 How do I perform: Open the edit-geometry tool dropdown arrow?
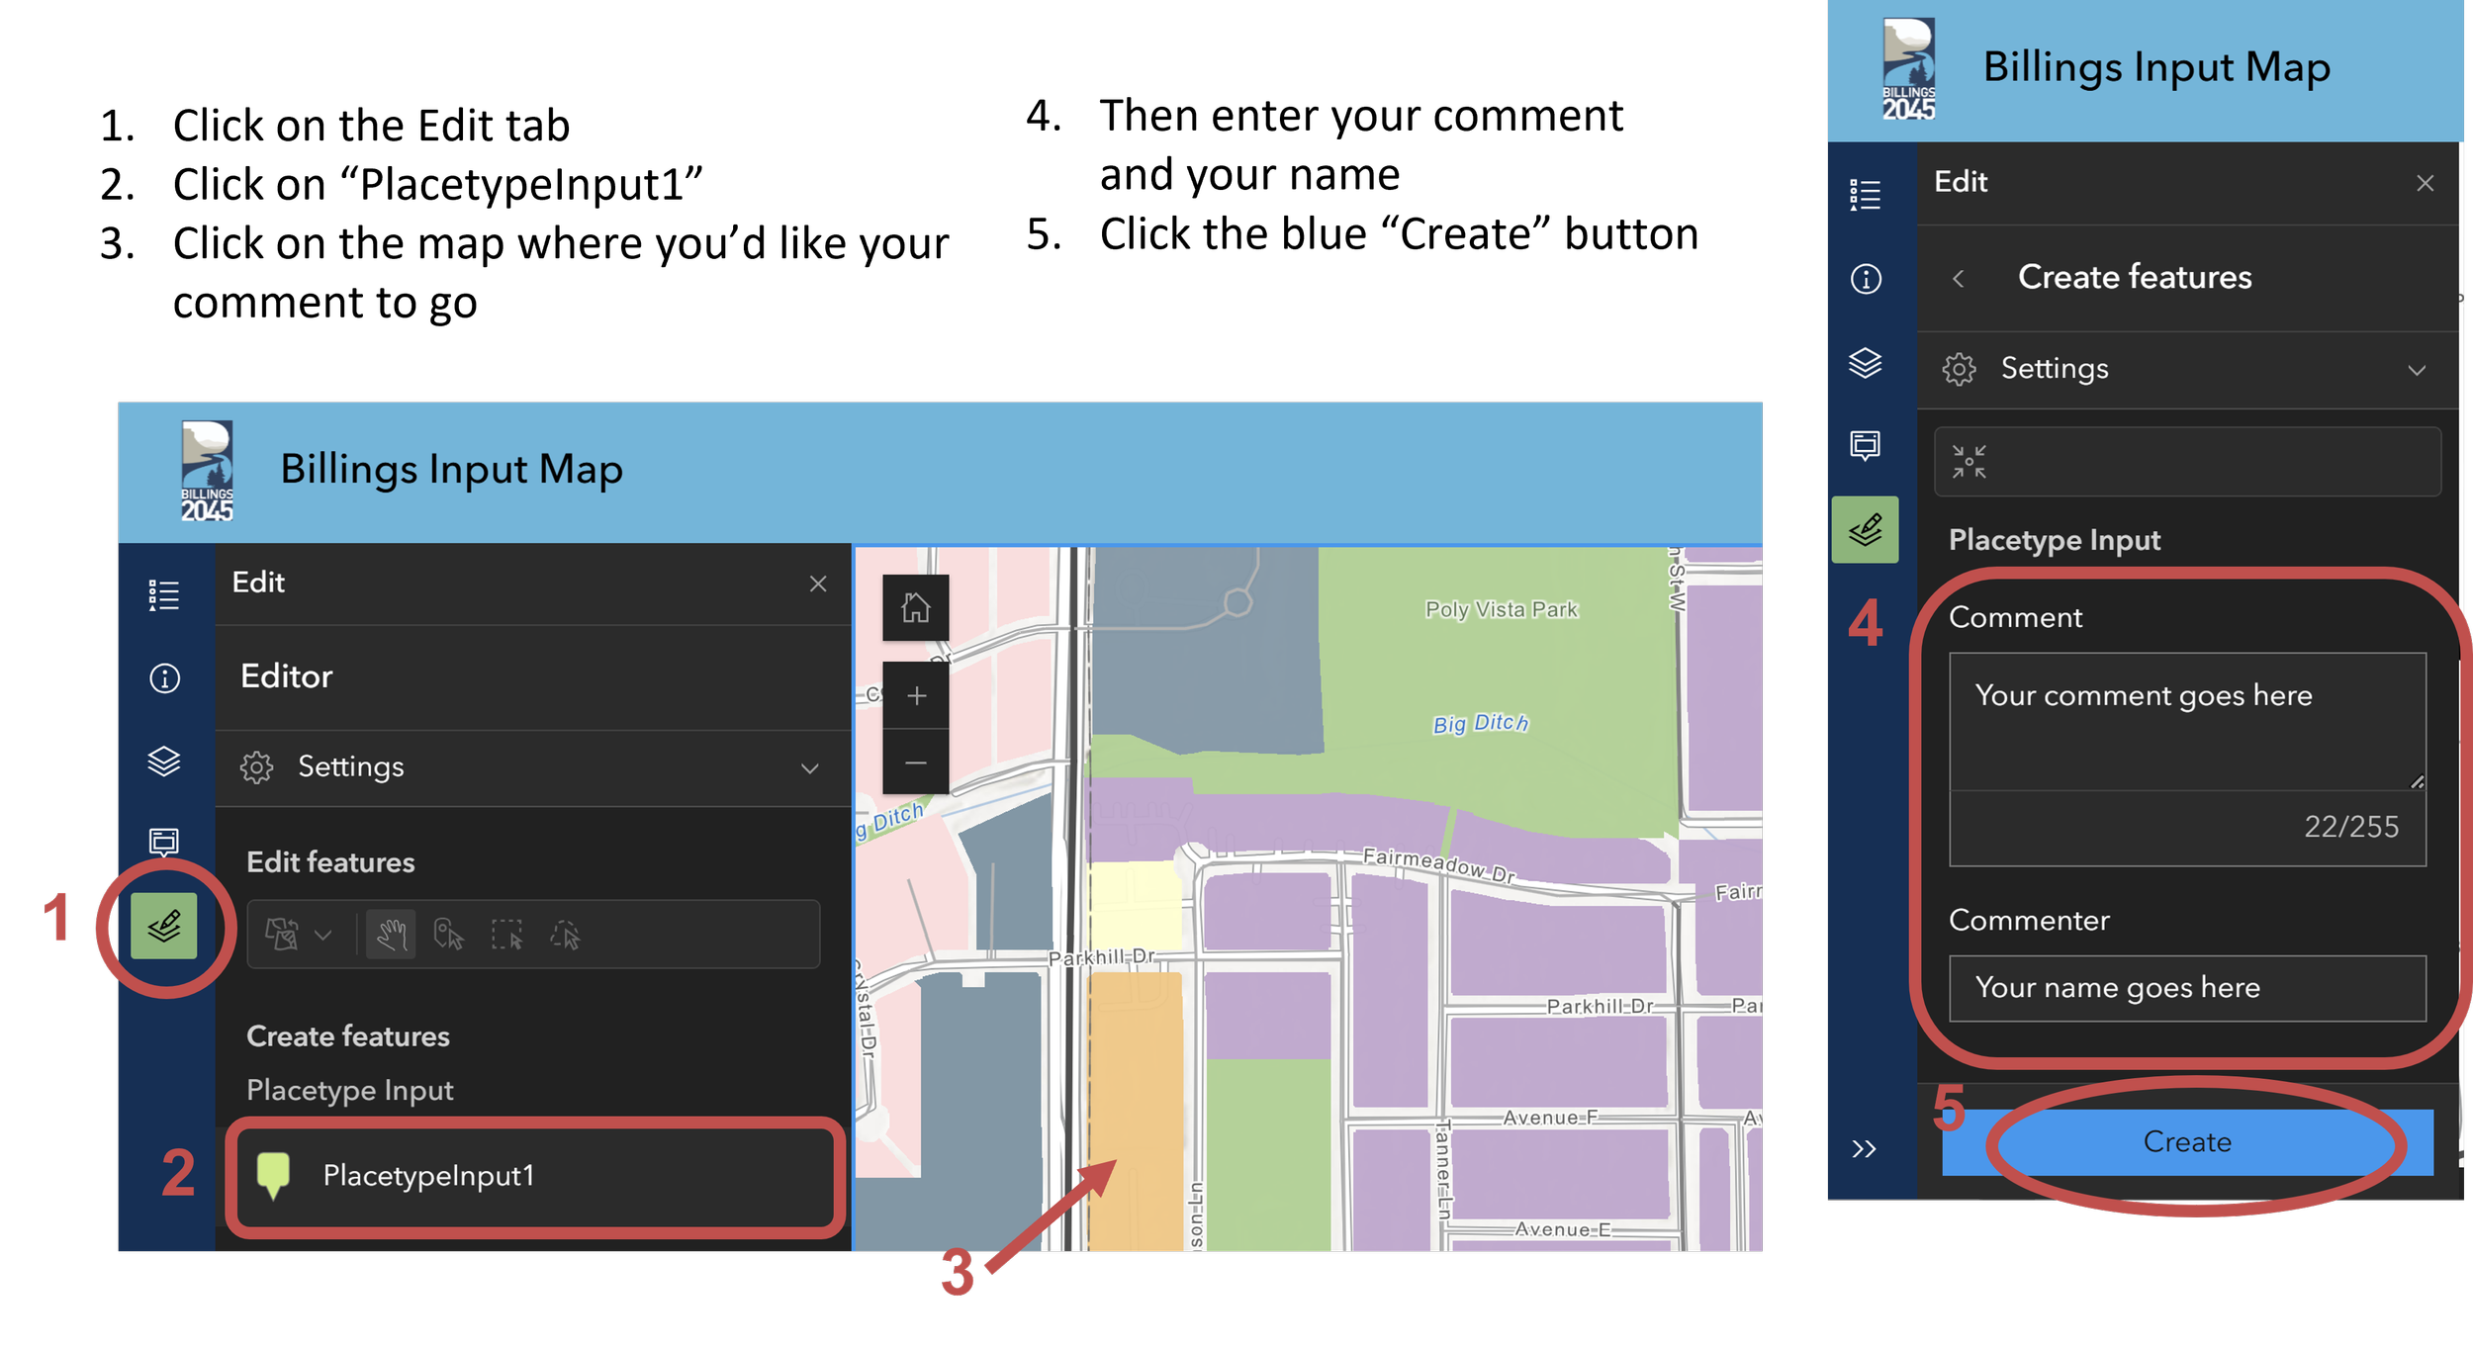322,935
